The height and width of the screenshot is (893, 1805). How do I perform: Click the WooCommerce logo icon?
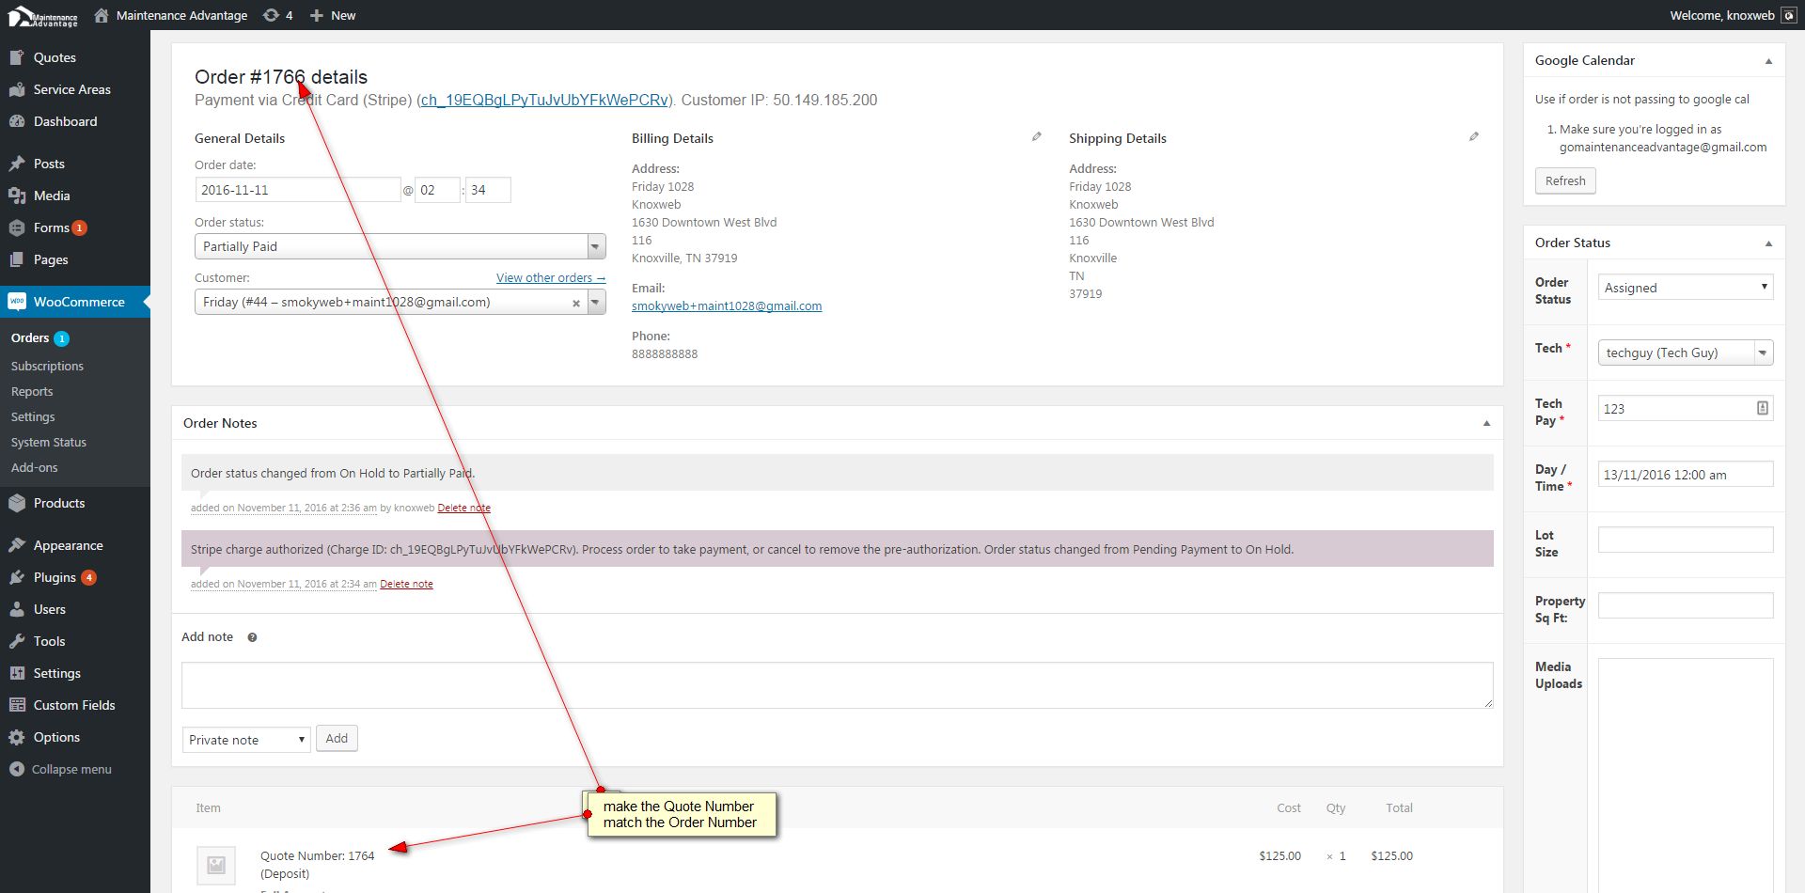(x=16, y=302)
